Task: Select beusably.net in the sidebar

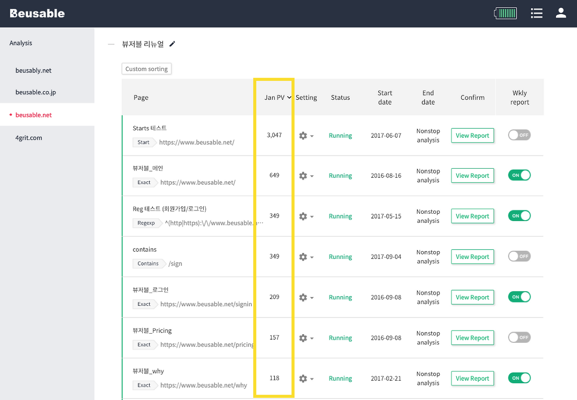Action: tap(33, 70)
